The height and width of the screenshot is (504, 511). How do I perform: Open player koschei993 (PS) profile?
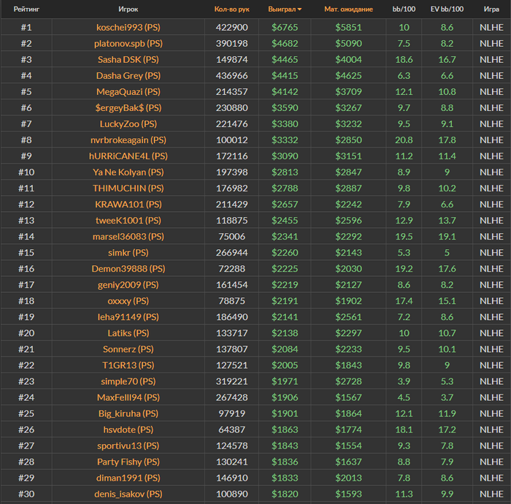point(128,27)
